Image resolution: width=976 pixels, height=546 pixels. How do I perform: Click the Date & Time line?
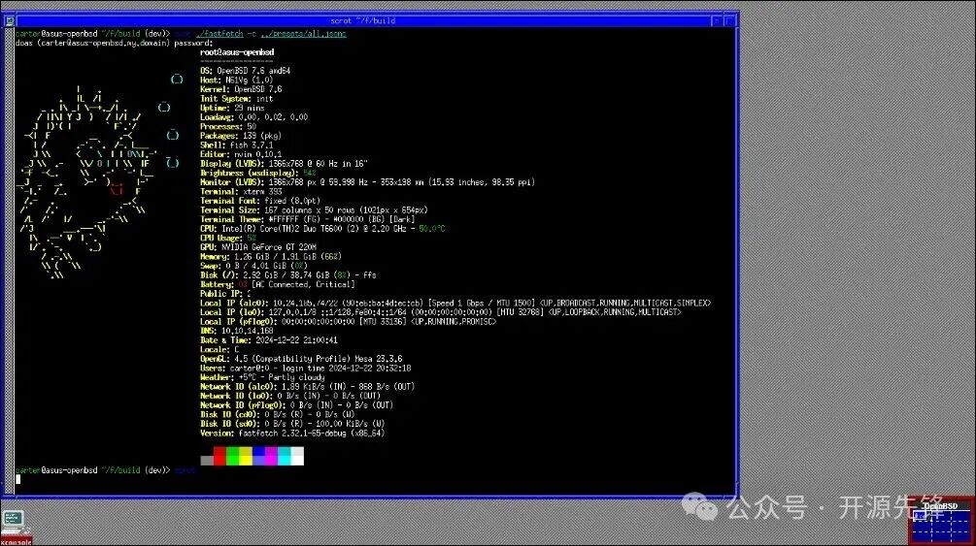(269, 340)
